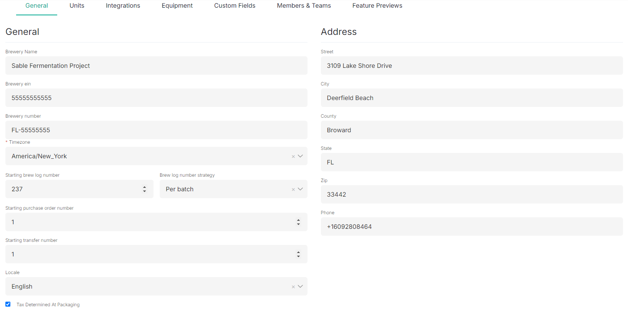
Task: Clear the America/New_York timezone selection
Action: point(293,156)
